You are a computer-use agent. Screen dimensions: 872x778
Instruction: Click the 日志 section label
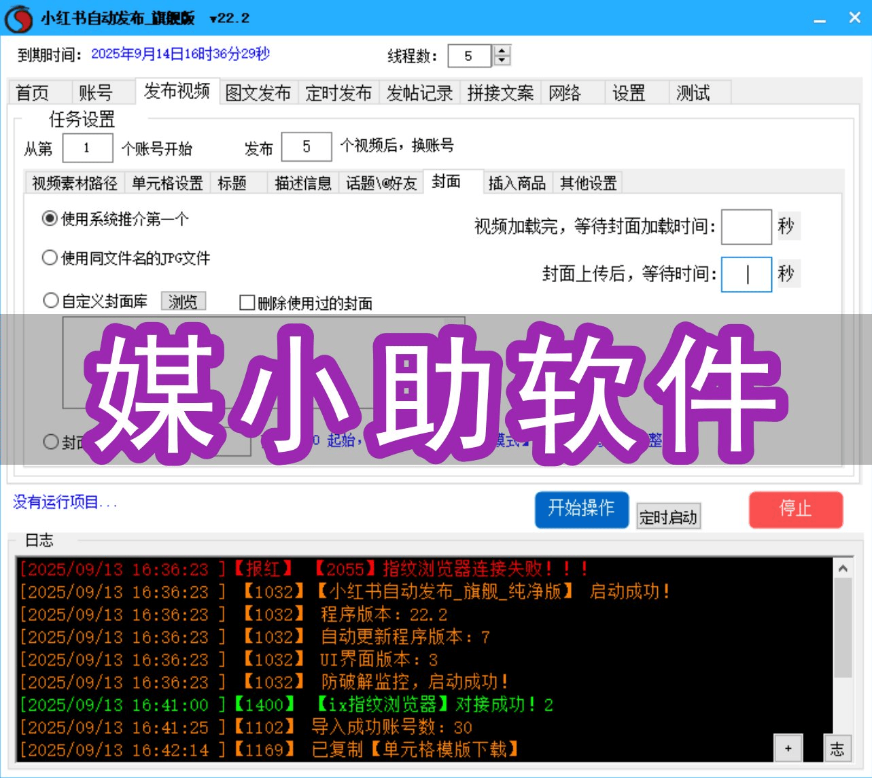click(x=39, y=540)
